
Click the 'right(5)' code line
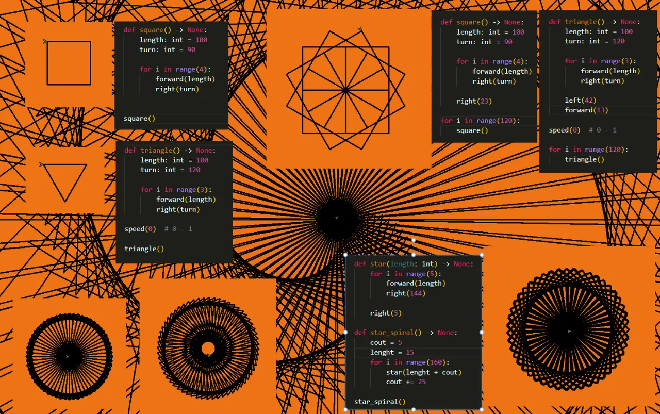click(x=386, y=313)
